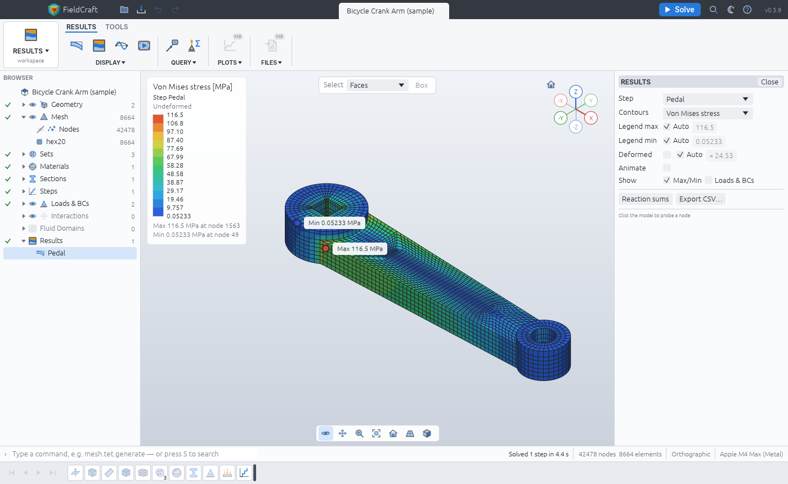Select the probe node query tool
Screen dimensions: 788x484
[x=173, y=46]
